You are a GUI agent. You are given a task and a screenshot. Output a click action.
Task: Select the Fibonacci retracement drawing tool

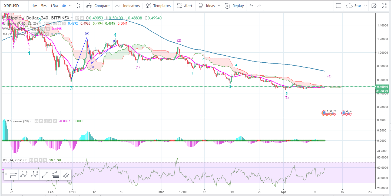click(55, 175)
